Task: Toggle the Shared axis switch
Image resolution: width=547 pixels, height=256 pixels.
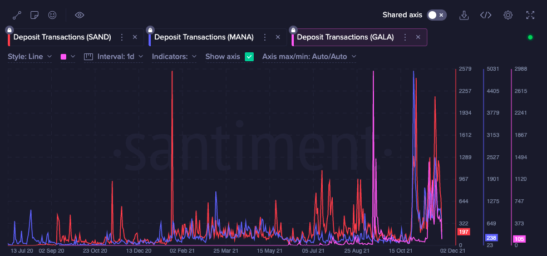Action: click(437, 15)
